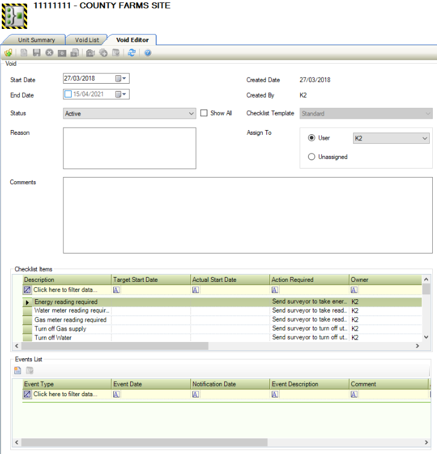Click the new event icon in Events List
437x454 pixels.
click(18, 370)
